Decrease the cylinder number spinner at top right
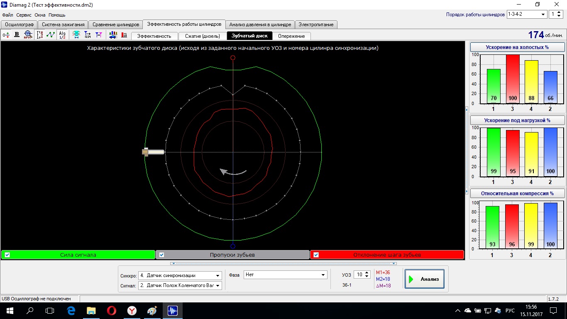The width and height of the screenshot is (567, 319). click(559, 16)
